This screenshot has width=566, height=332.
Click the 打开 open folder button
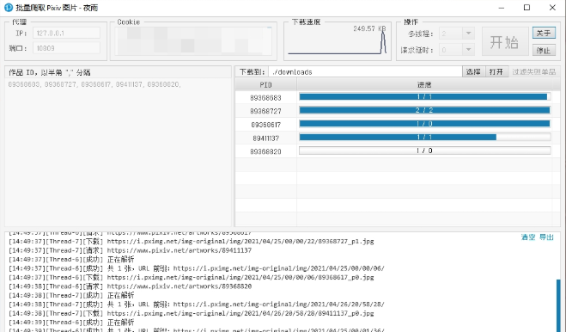tap(496, 71)
